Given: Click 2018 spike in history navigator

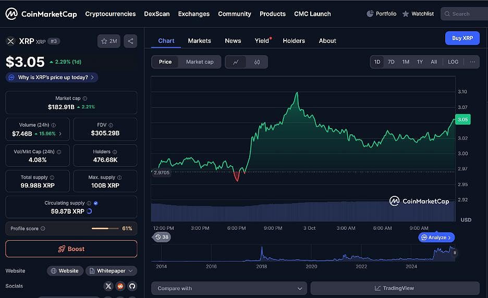Looking at the screenshot, I should tap(262, 253).
